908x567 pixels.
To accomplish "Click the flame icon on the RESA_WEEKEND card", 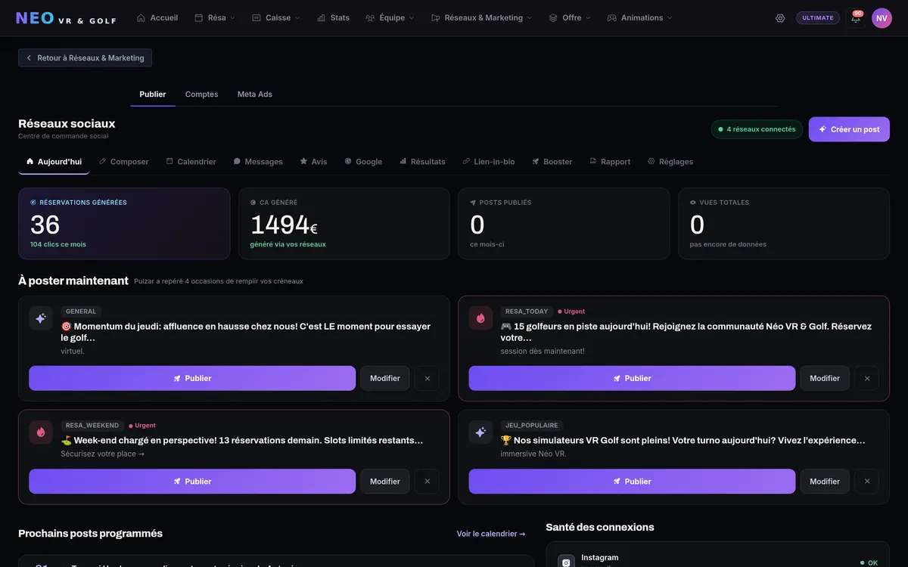I will click(x=41, y=432).
